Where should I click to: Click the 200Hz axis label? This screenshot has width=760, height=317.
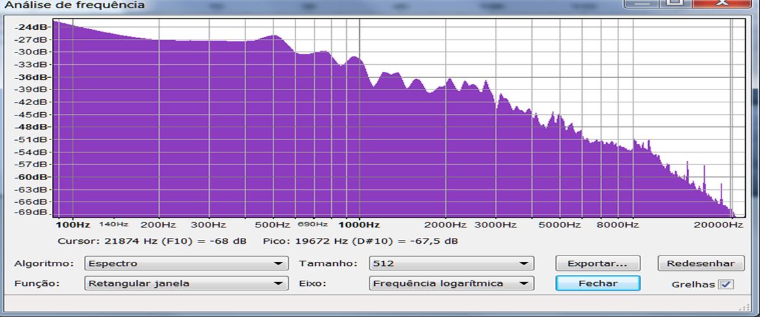[x=158, y=225]
